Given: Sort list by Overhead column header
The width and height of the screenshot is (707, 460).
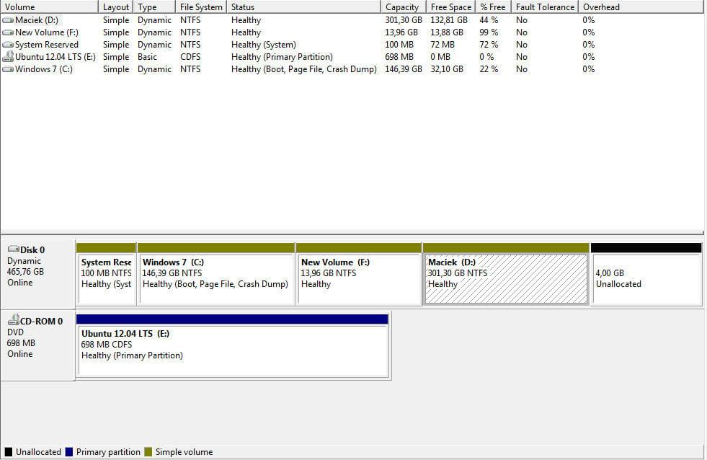Looking at the screenshot, I should [642, 6].
